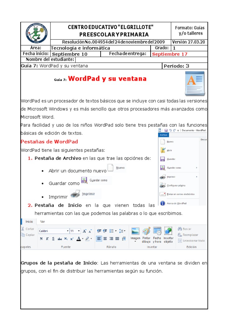Expand the bullet list style arrow

coord(116,231)
